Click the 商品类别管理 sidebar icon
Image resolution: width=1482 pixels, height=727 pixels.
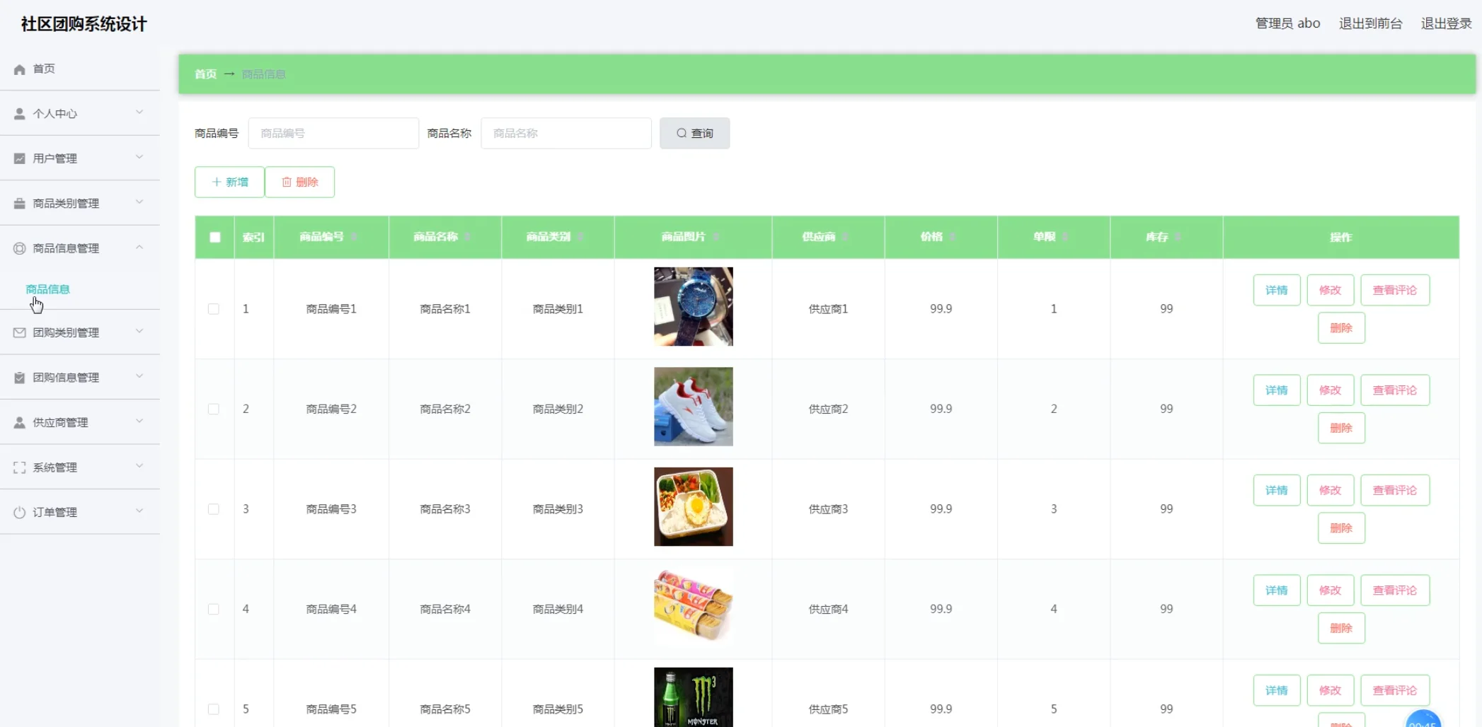(18, 202)
